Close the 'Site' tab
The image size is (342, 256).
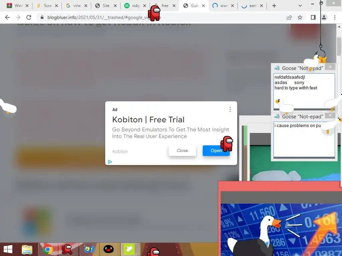(115, 6)
